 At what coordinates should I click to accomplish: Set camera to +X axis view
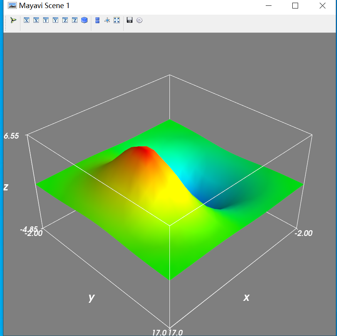(26, 20)
